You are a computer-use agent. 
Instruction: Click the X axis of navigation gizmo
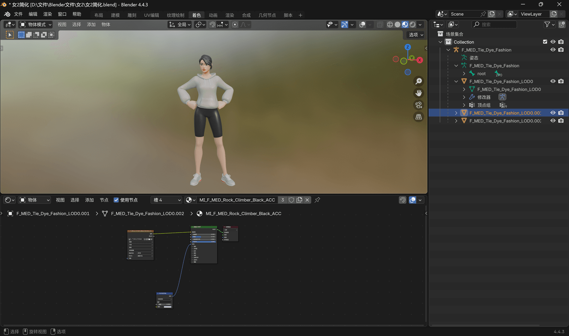(420, 60)
